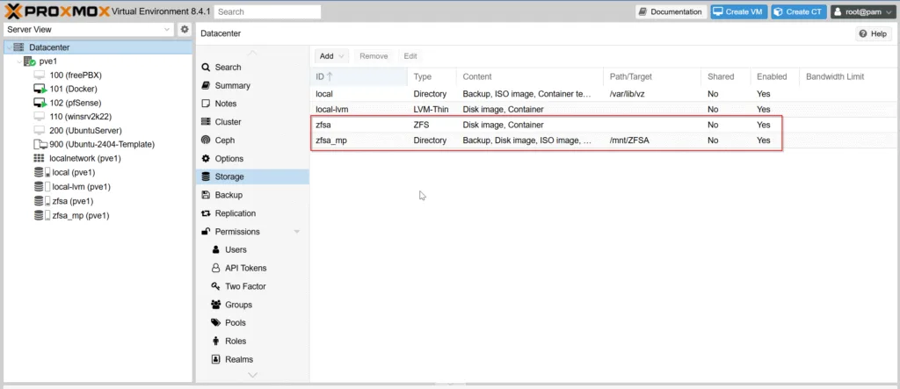Open the Ceph panel icon
The image size is (900, 389).
[206, 140]
